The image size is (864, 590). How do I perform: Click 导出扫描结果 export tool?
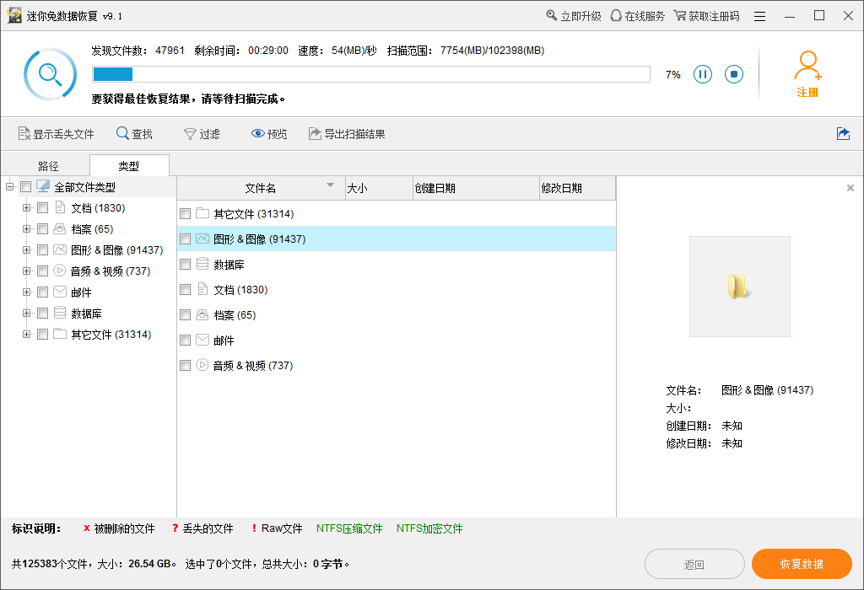tap(347, 134)
